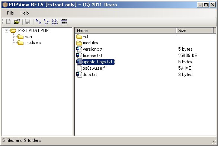Screen dimensions: 218x146
Task: Click the PUPView box icon in title bar
Action: point(5,5)
